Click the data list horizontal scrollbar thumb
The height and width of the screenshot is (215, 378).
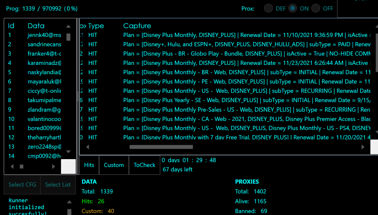[x=22, y=166]
